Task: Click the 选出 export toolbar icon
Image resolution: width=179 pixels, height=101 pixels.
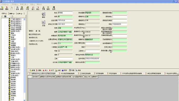Action: tap(38, 8)
